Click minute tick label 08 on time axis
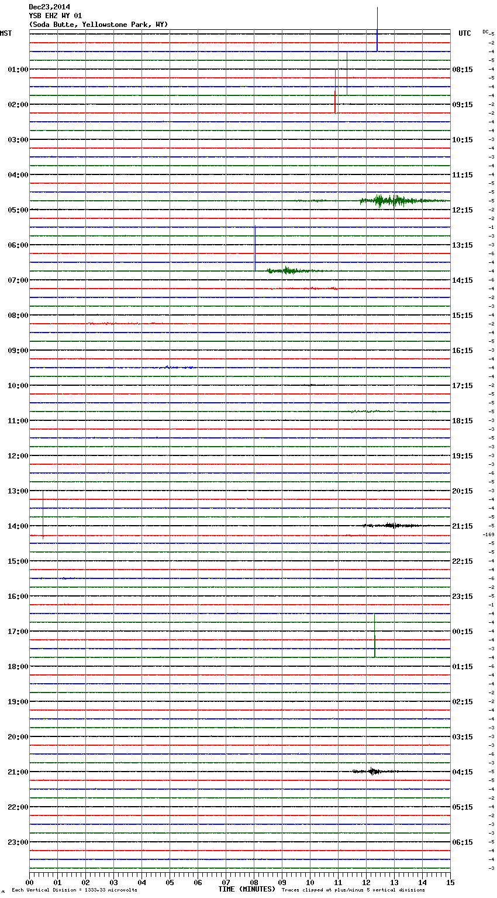497x898 pixels. point(254,882)
